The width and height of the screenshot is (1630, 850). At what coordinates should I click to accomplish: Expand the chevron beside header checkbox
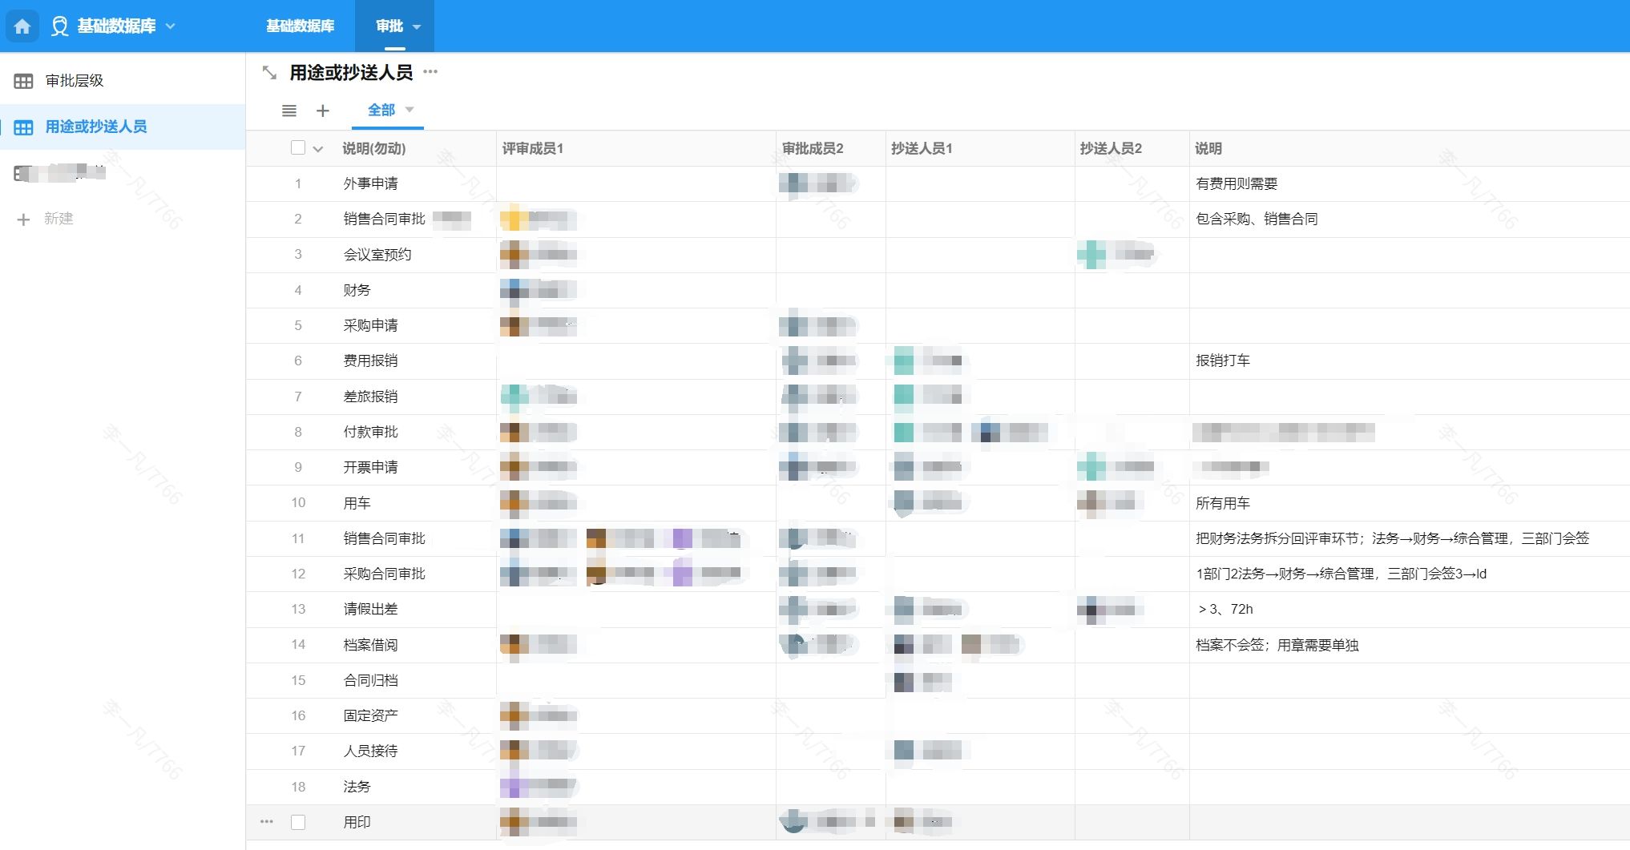[318, 149]
